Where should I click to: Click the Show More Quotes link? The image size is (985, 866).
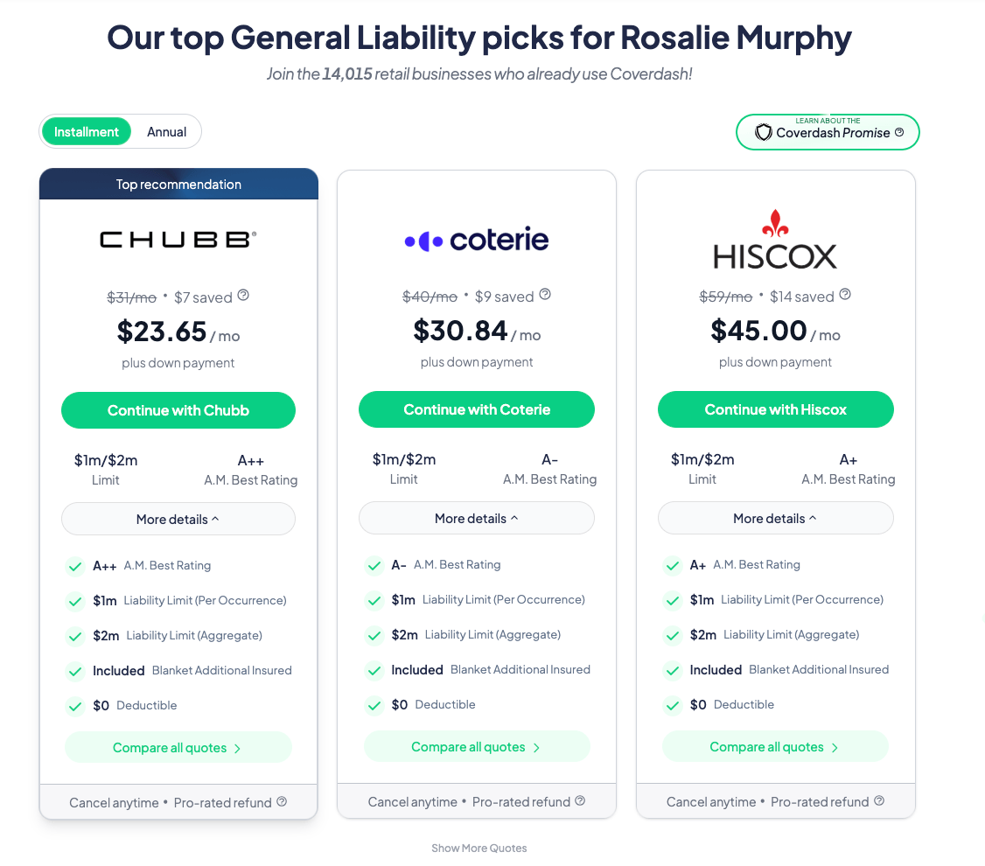[479, 848]
